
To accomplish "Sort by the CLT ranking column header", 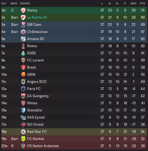I will (x=4, y=4).
